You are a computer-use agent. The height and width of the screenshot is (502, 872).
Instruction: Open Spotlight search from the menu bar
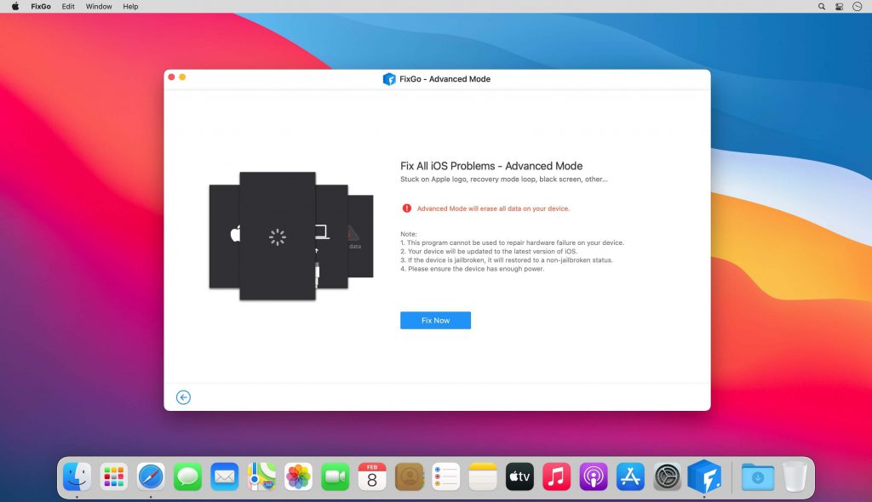click(x=820, y=6)
